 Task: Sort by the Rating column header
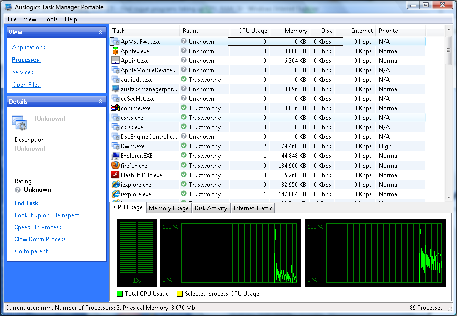(x=204, y=31)
